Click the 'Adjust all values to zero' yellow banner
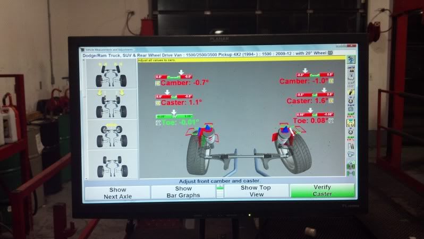 241,60
